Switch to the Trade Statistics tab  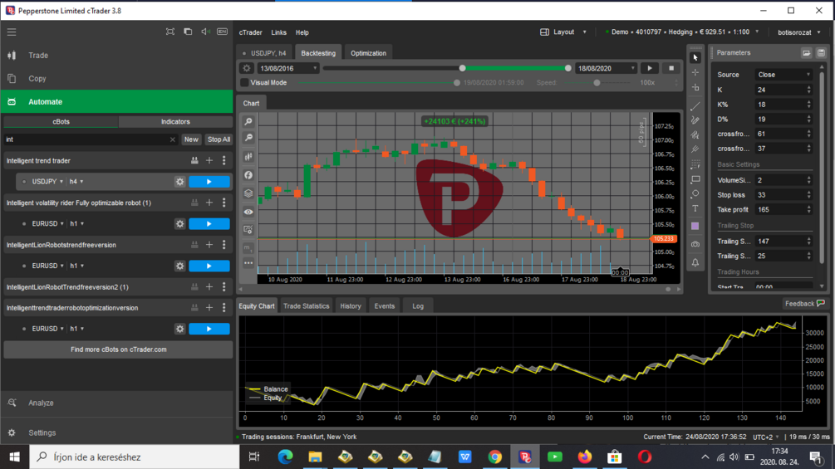pyautogui.click(x=307, y=306)
